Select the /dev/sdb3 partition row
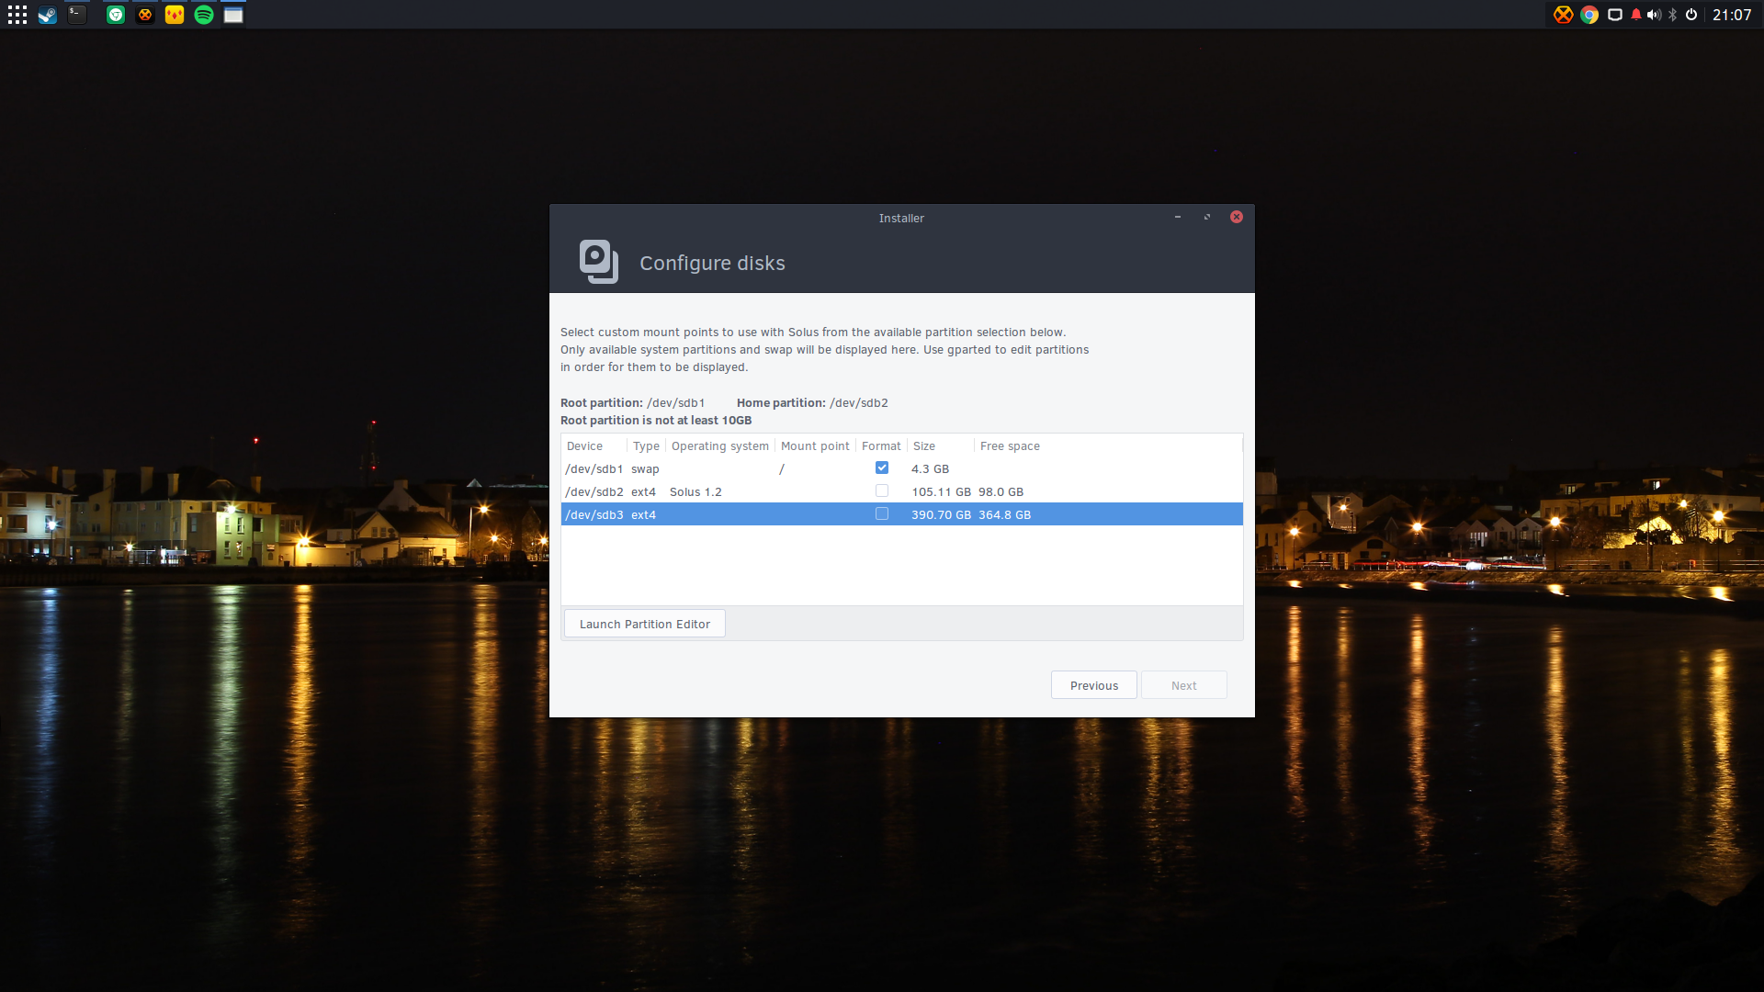This screenshot has height=992, width=1764. (901, 514)
